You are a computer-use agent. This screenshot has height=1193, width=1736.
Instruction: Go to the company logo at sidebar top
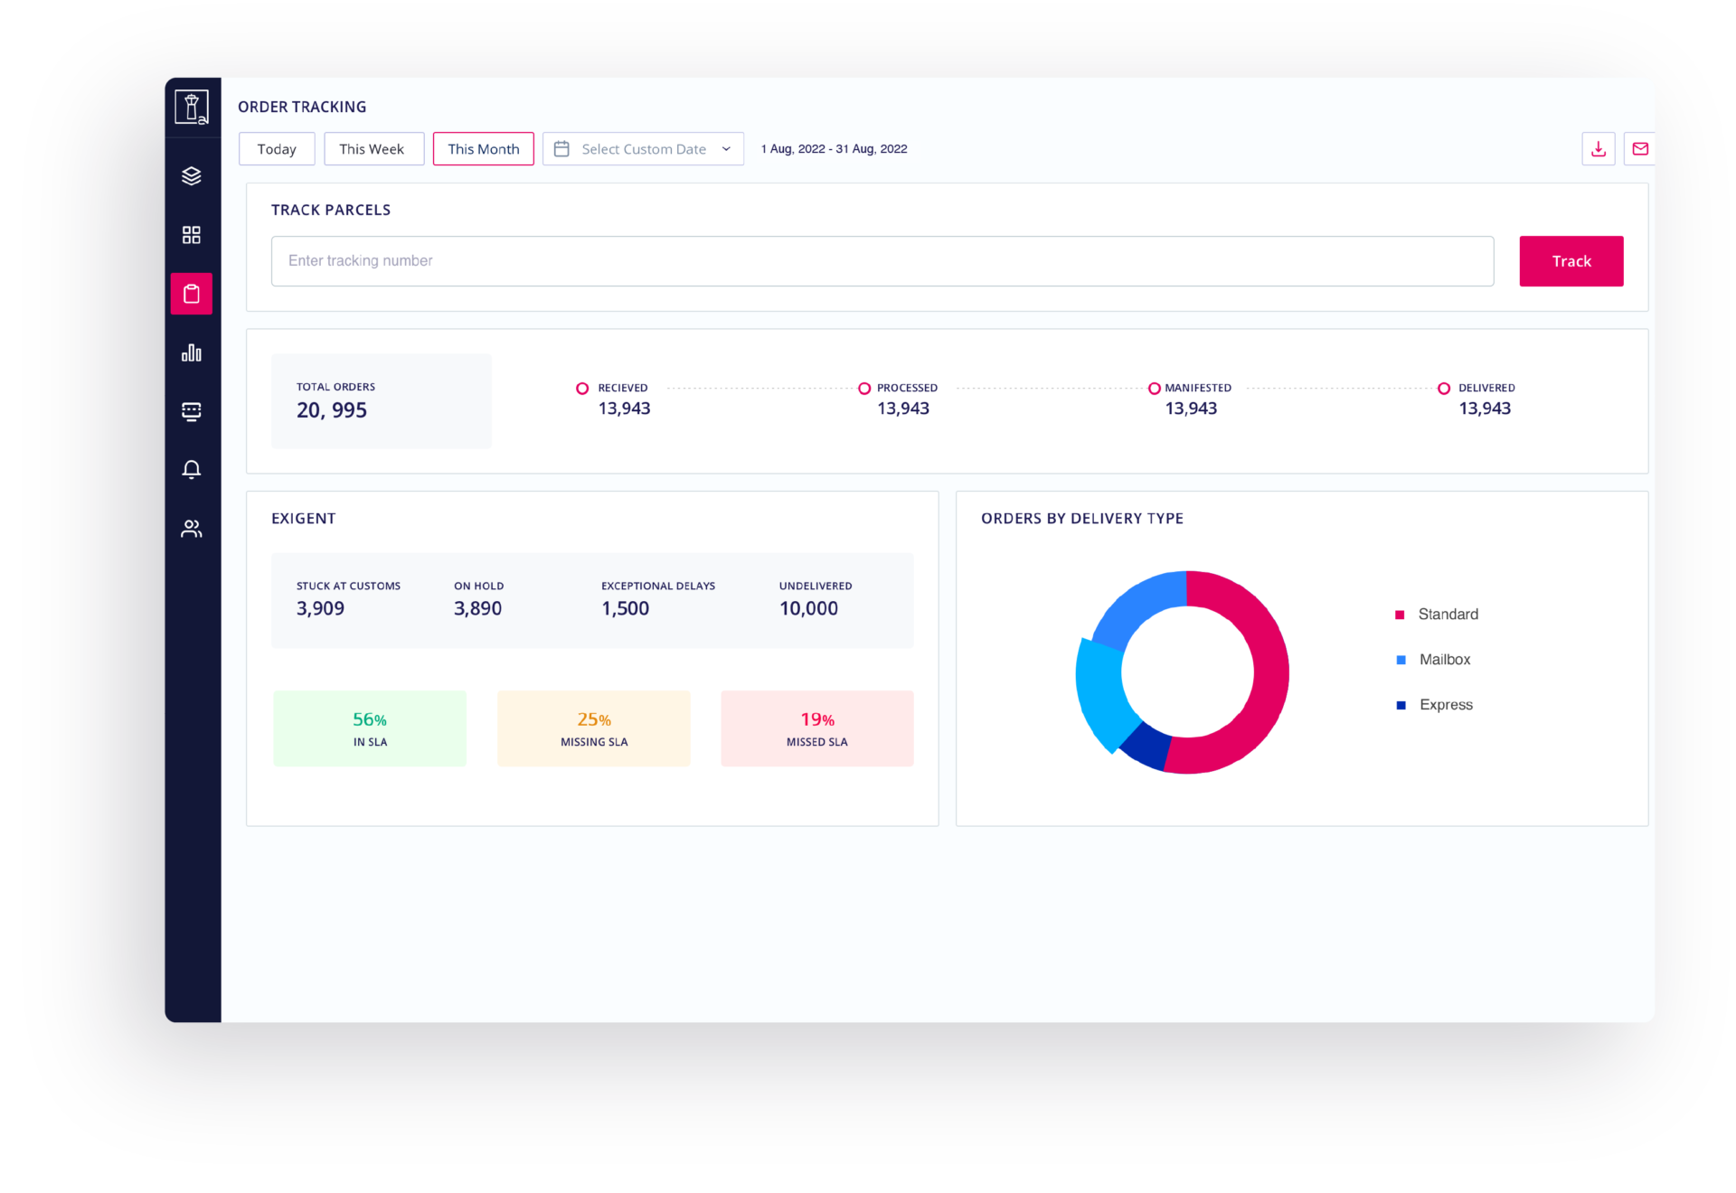click(x=191, y=106)
